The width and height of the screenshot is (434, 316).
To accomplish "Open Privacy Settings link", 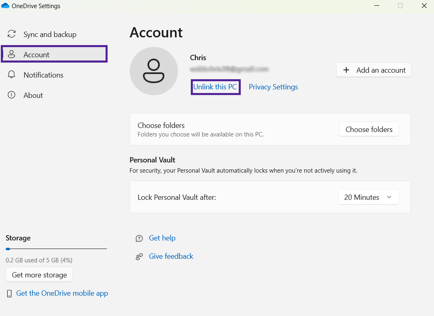I will coord(273,87).
